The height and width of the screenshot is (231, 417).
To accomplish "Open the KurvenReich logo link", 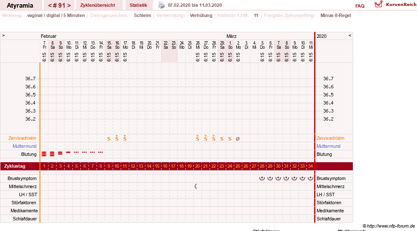I will (x=395, y=5).
